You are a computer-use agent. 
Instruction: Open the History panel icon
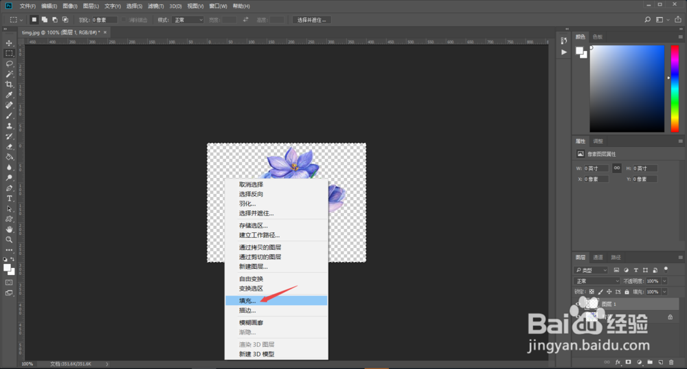[564, 41]
